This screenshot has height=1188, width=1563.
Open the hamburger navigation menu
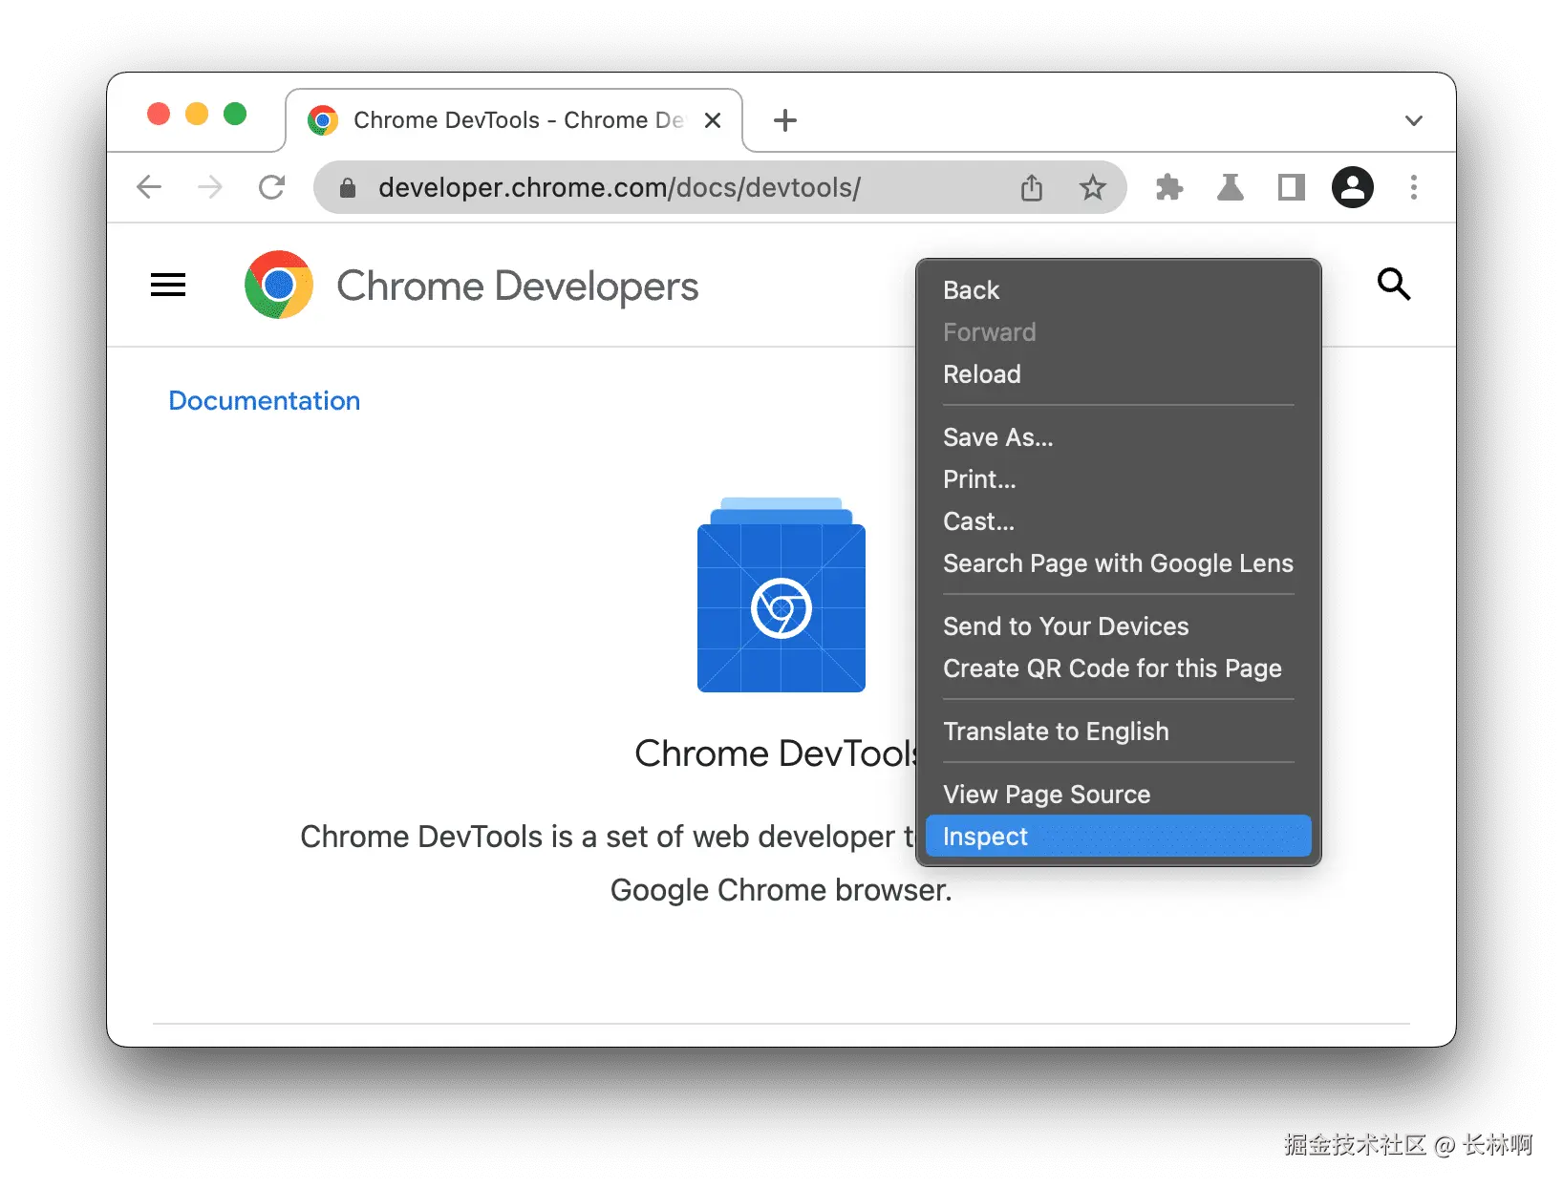pos(168,285)
